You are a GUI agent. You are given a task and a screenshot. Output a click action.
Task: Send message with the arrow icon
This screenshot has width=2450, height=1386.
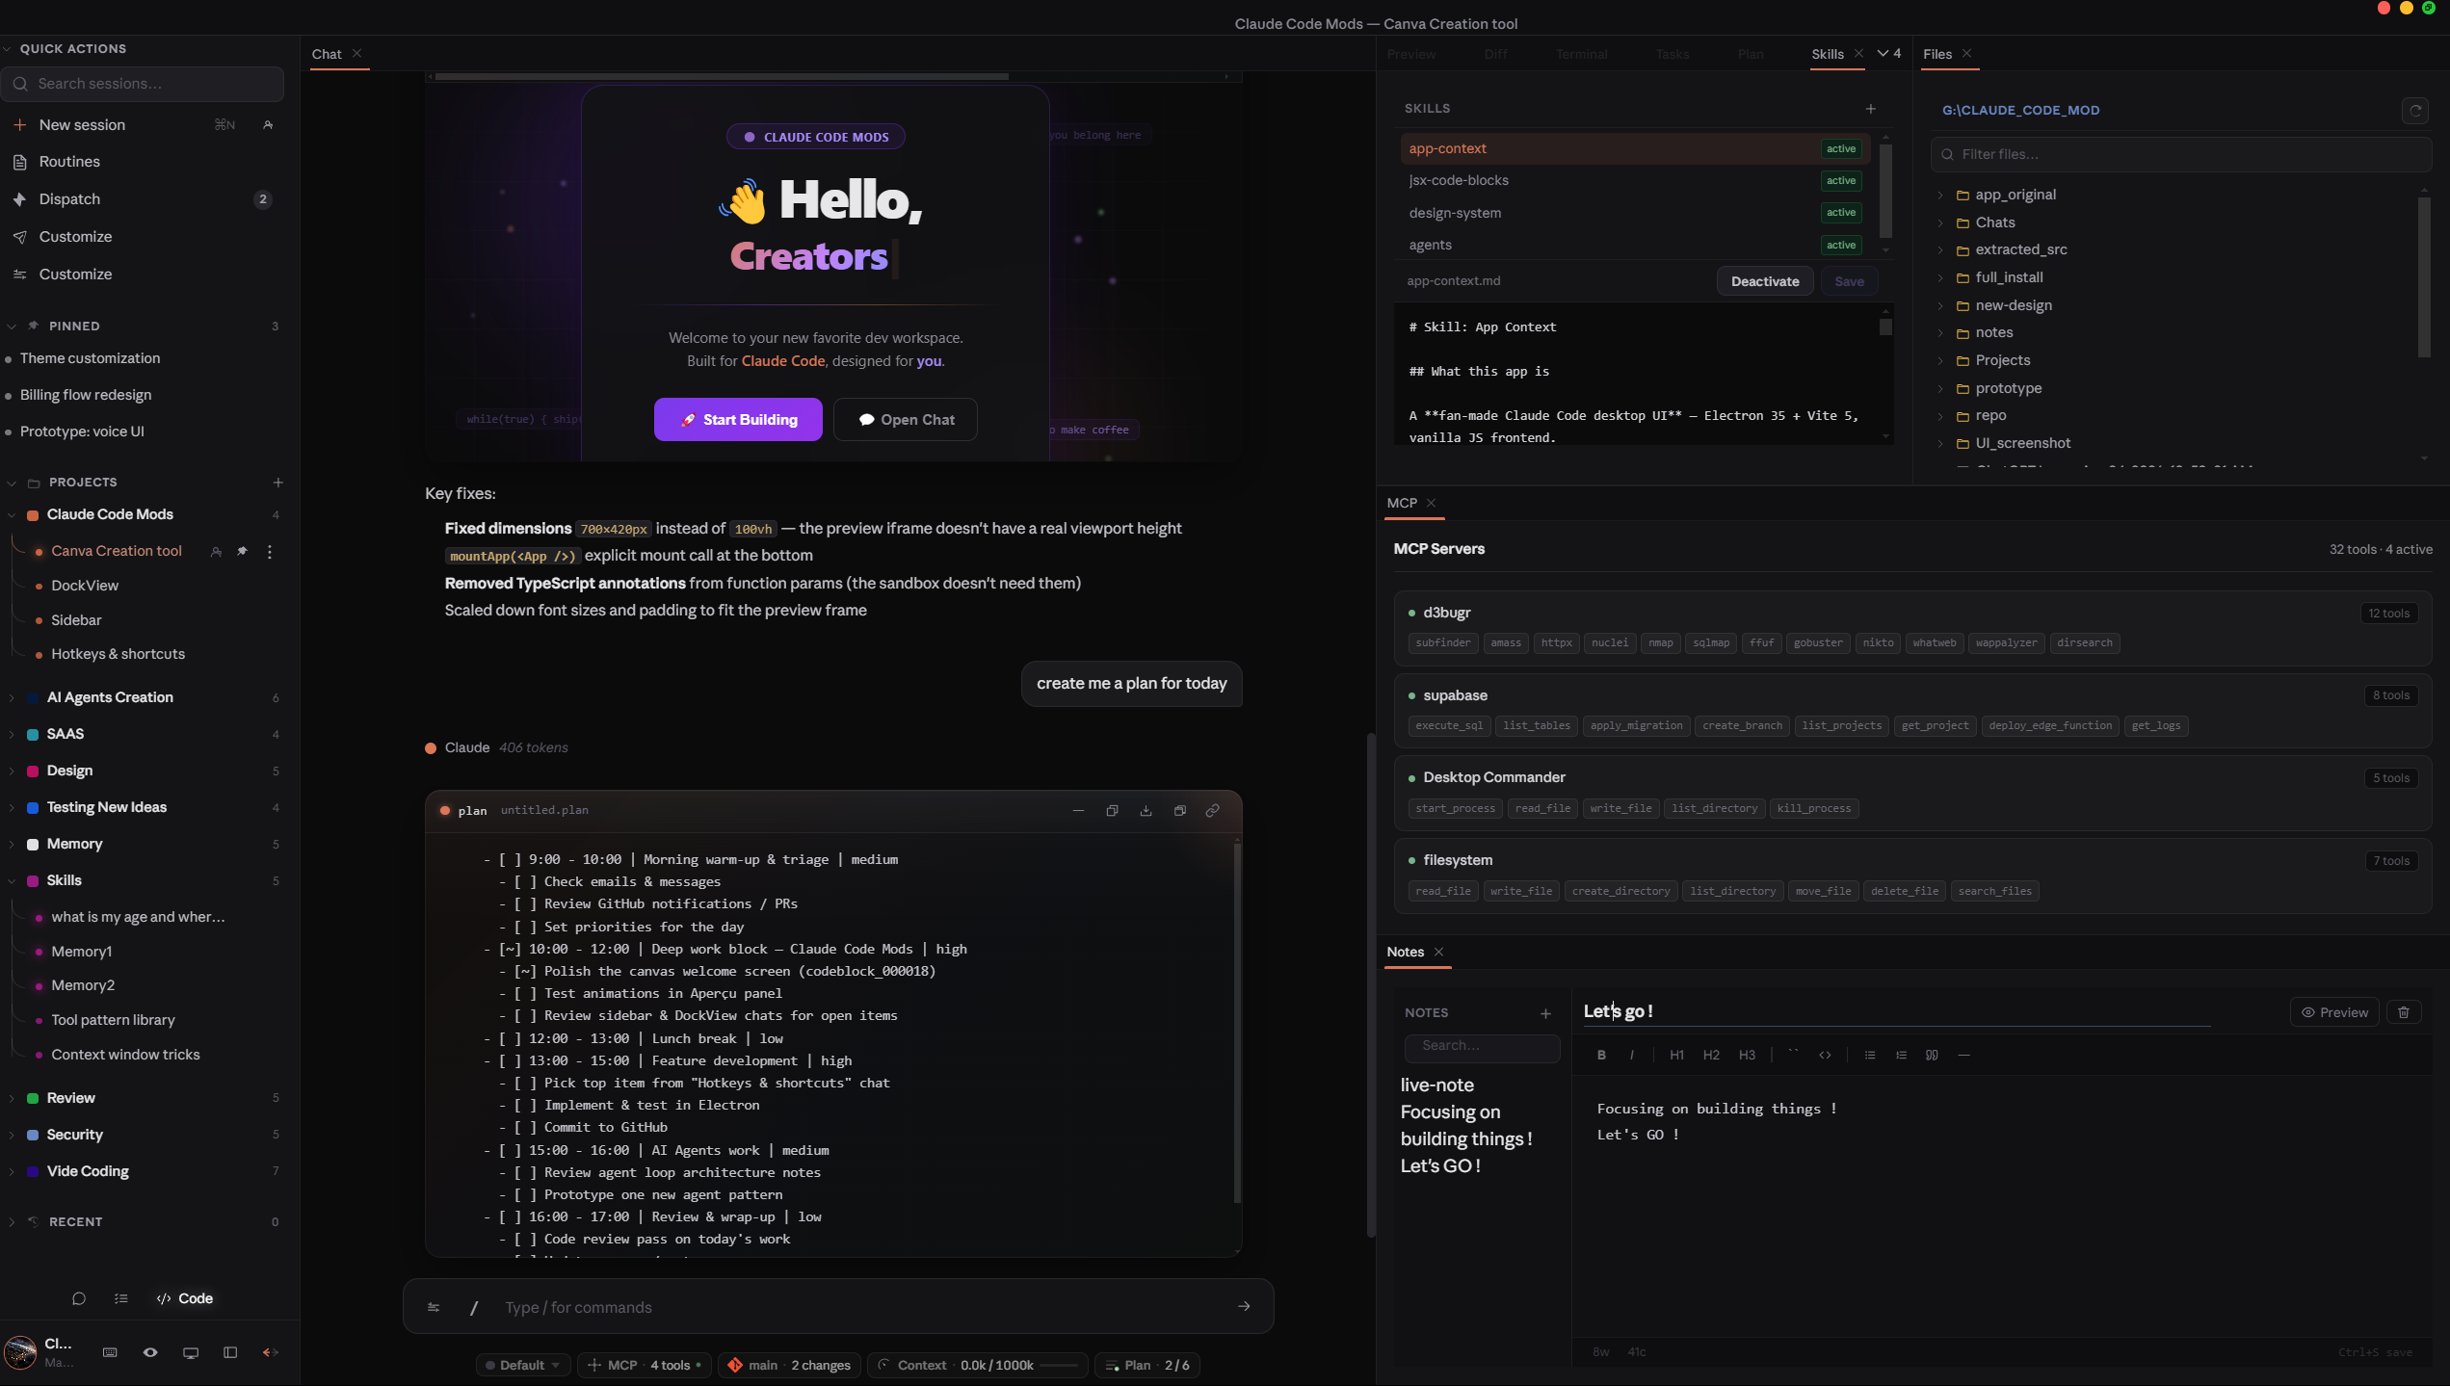1244,1306
